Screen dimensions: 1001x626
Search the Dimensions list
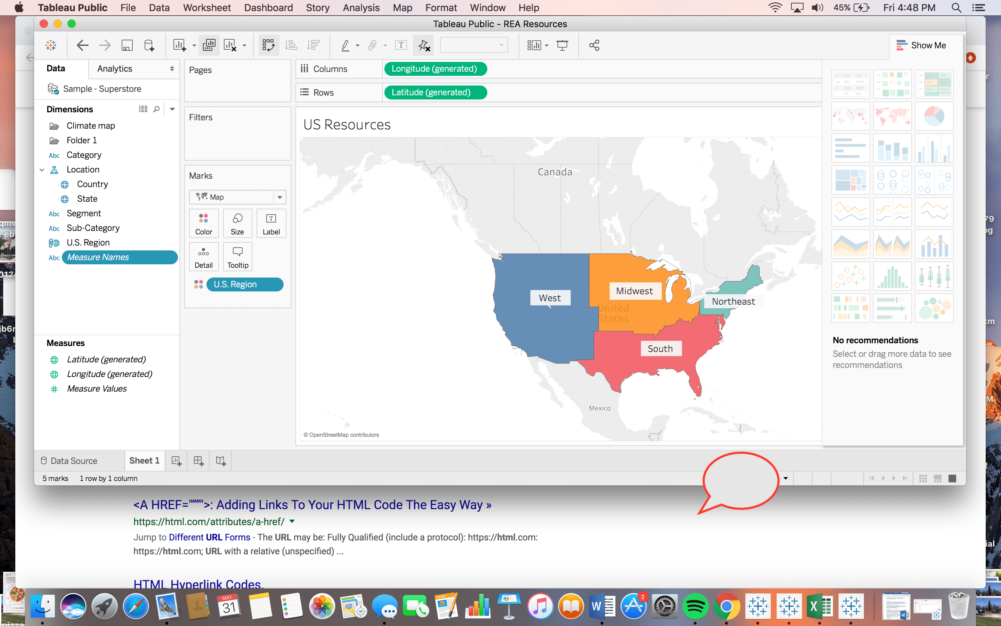click(156, 109)
